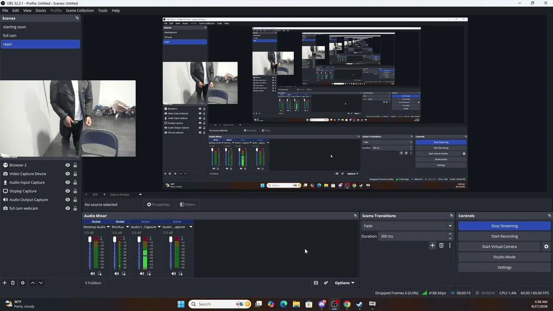Image resolution: width=553 pixels, height=311 pixels.
Task: Move selected source down with arrow icon
Action: click(41, 283)
